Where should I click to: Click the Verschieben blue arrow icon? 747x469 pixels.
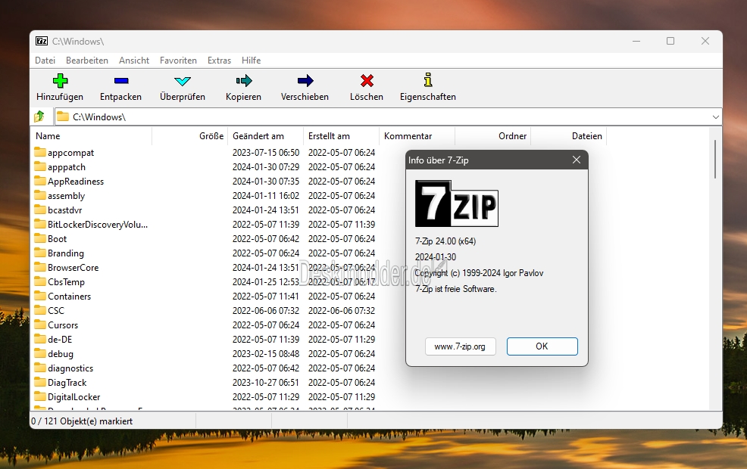(305, 81)
